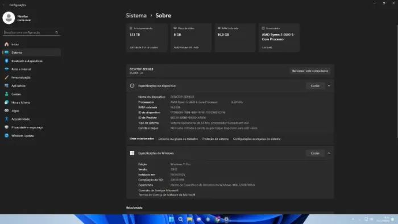Open the Windows Update sync icon
Viewport: 398px width, 224px height.
tap(7, 136)
